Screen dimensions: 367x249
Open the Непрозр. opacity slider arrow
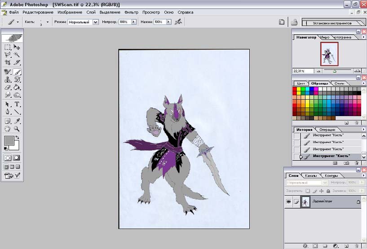pos(133,22)
